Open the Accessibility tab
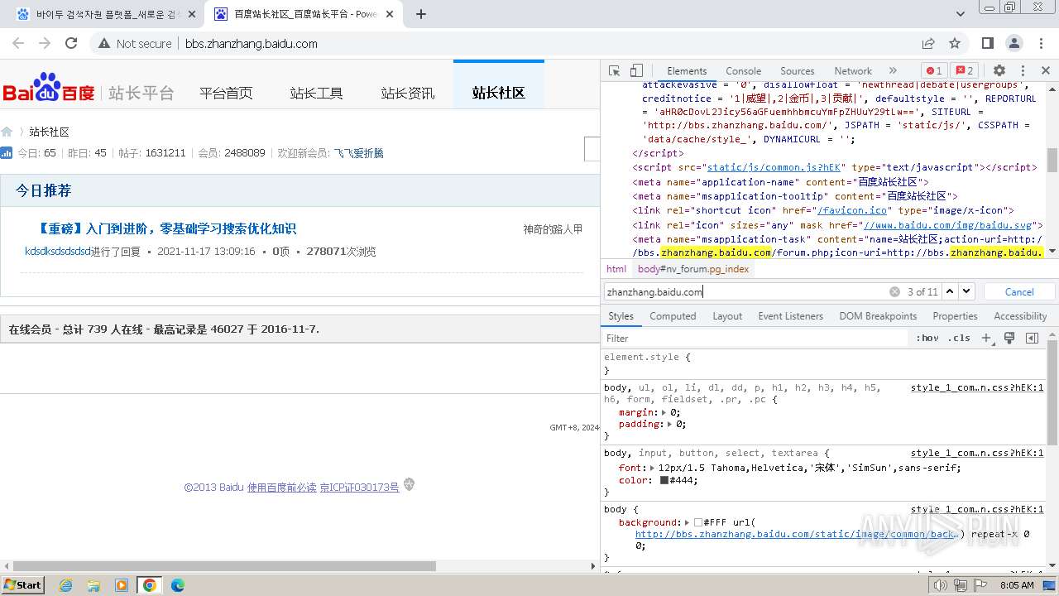This screenshot has width=1059, height=596. (1020, 316)
